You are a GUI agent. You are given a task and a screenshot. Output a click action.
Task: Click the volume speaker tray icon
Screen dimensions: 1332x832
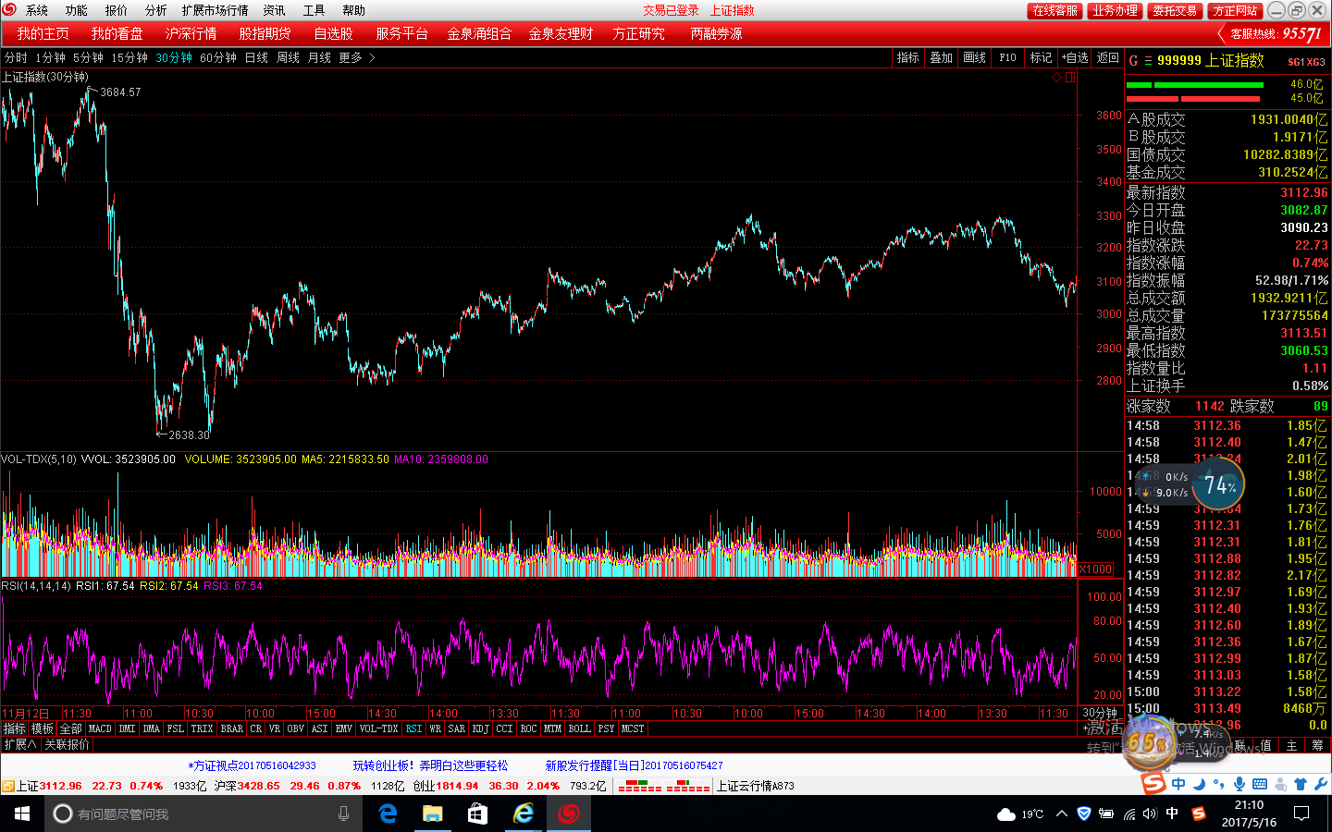(1150, 814)
